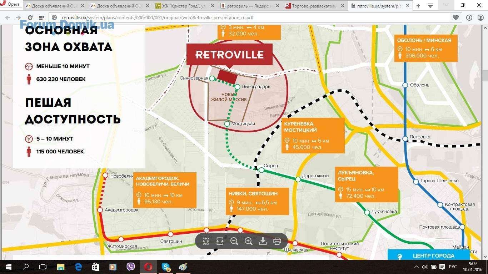Switch to the ЖК "Кристер Град" tab

185,6
